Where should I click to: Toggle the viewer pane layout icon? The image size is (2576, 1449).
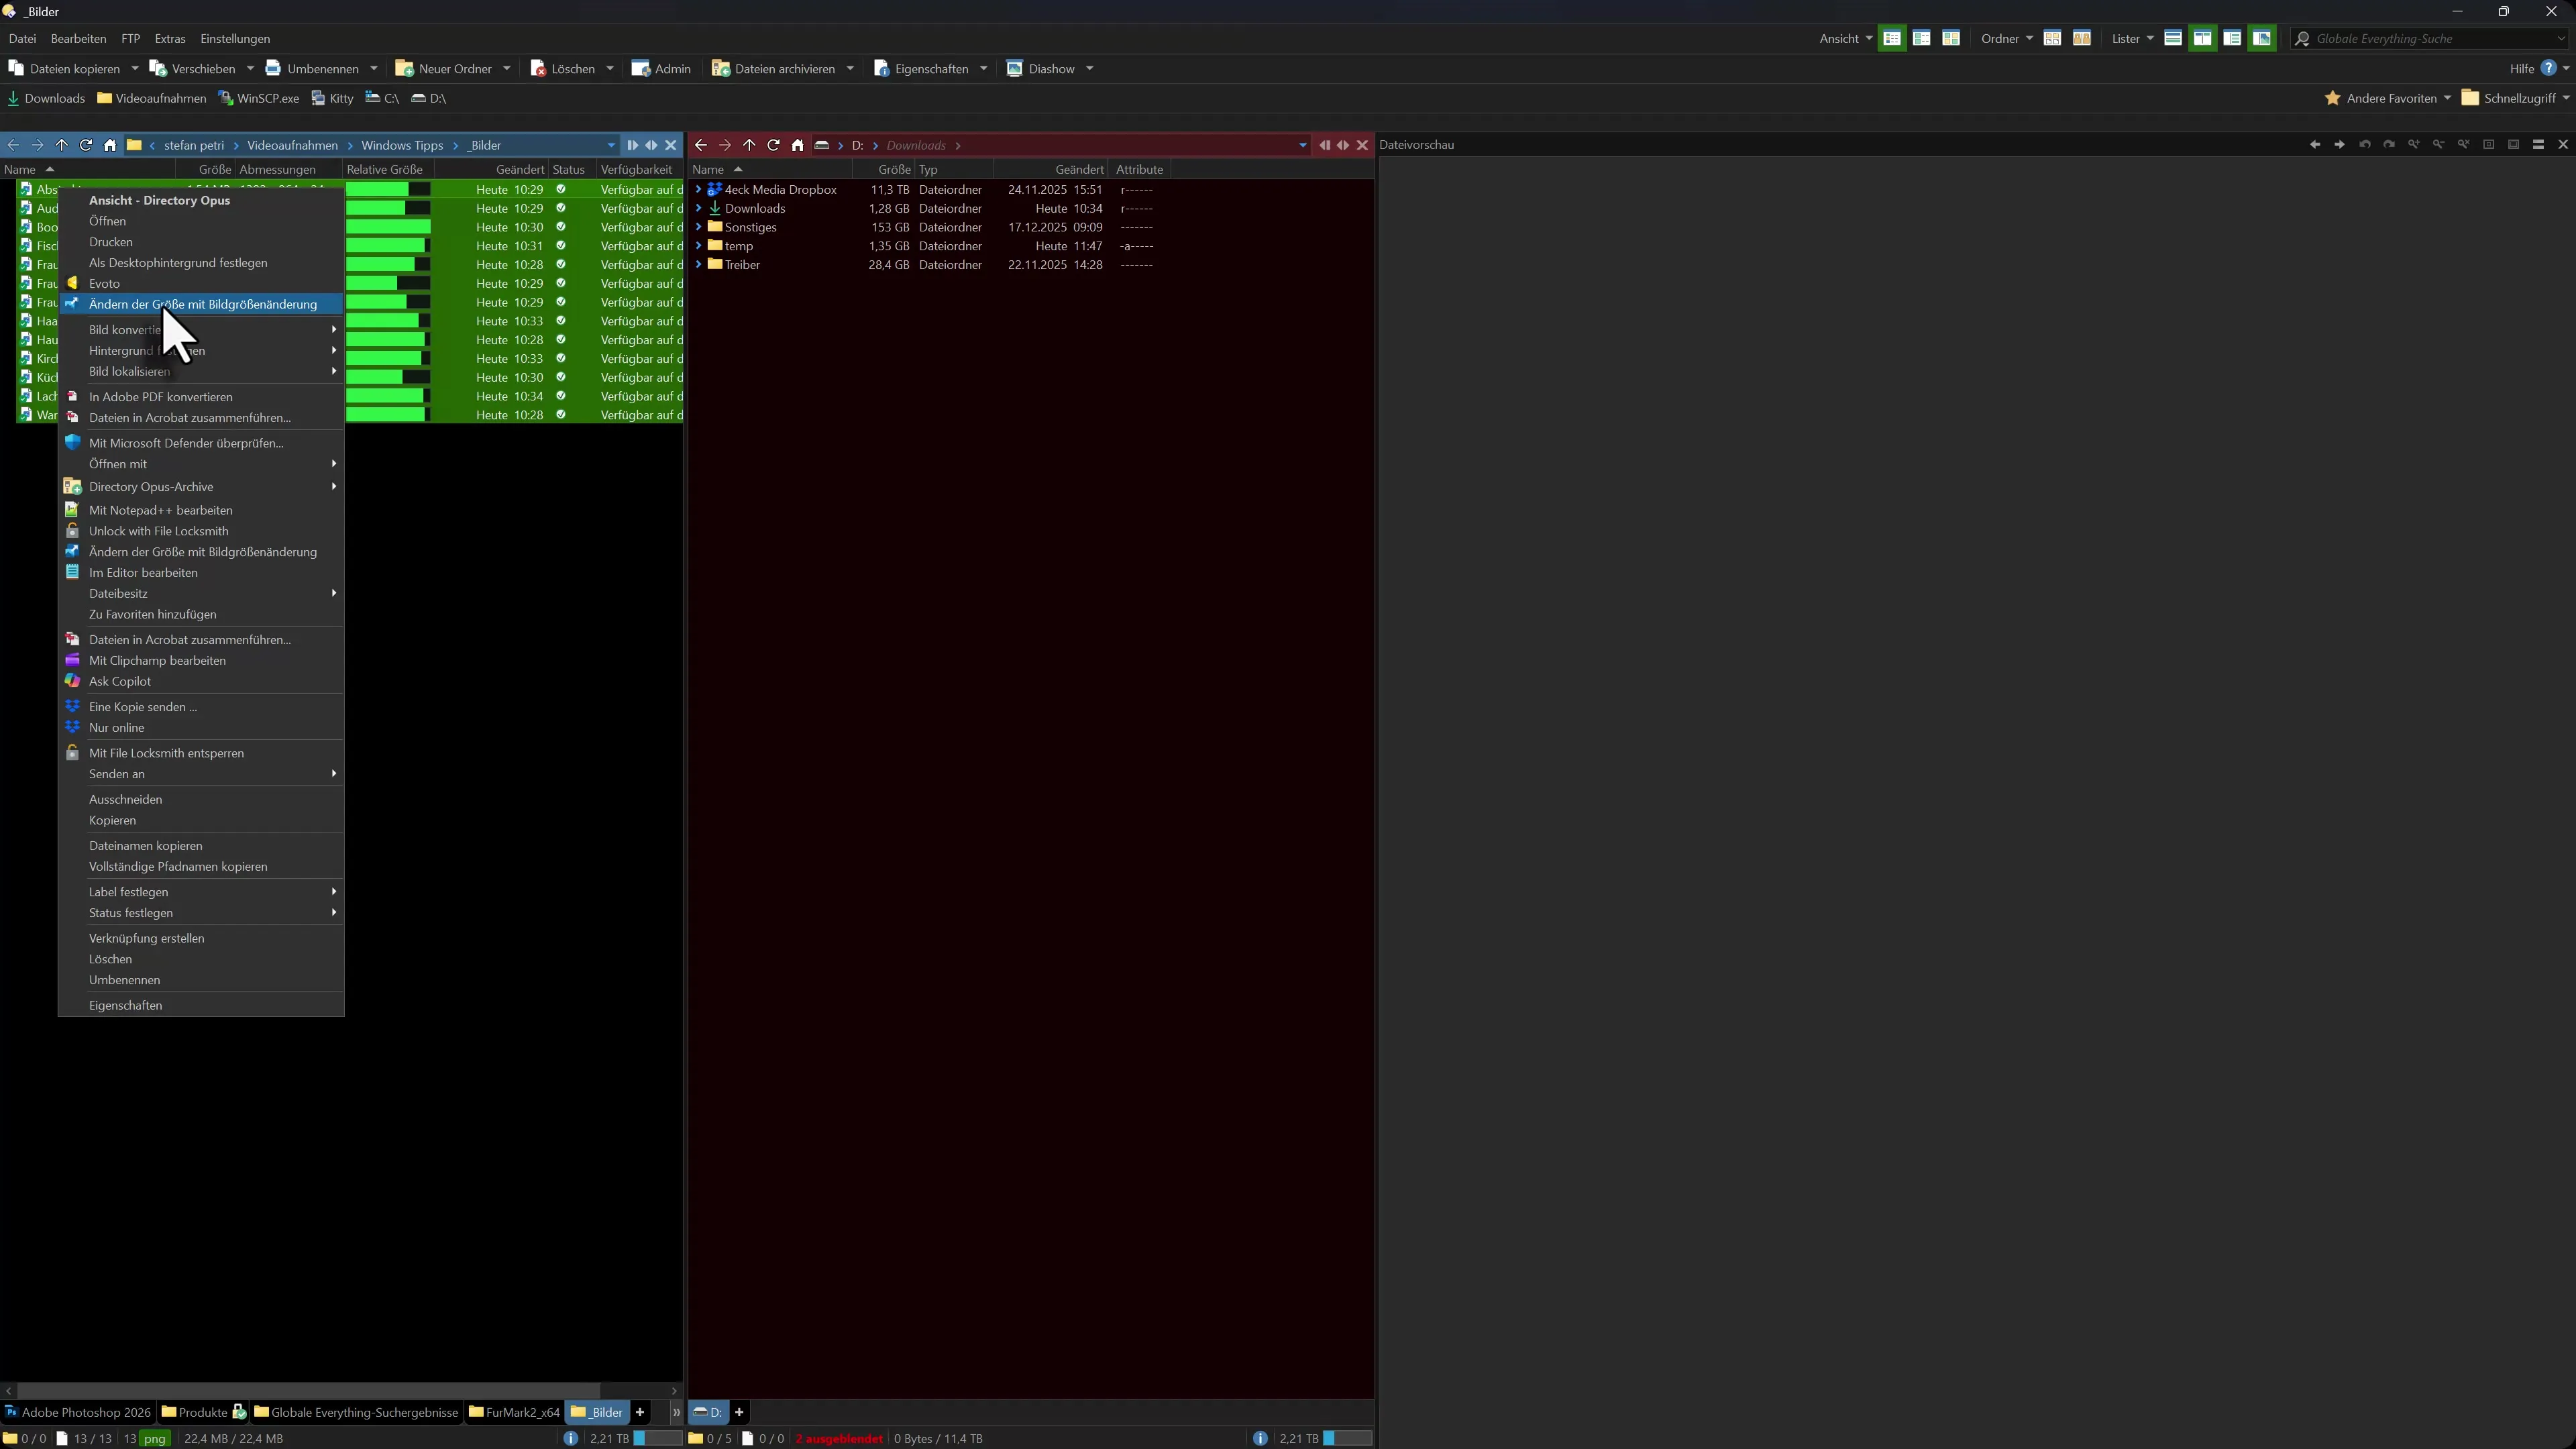pyautogui.click(x=2261, y=38)
